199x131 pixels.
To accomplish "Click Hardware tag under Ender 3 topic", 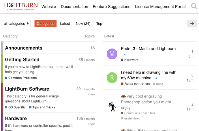I will point(130,60).
